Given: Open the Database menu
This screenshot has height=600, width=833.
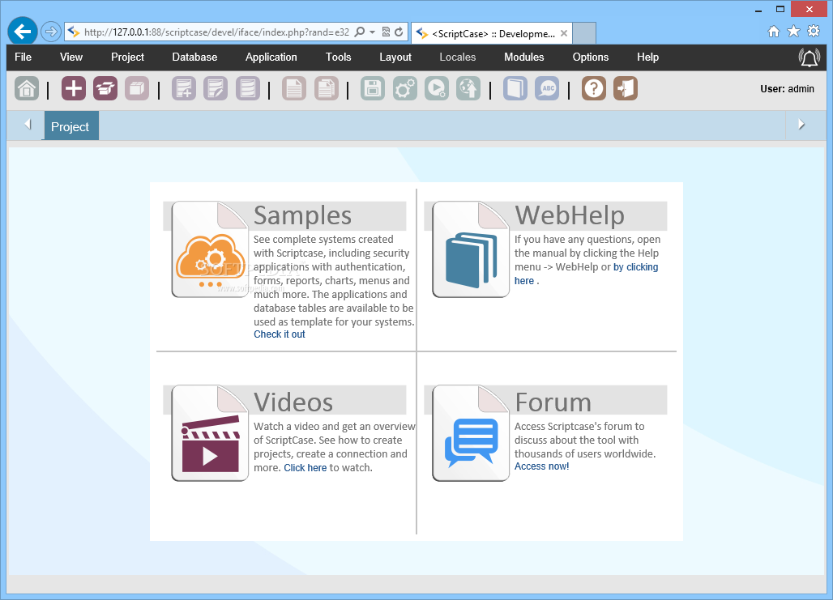Looking at the screenshot, I should click(x=194, y=57).
